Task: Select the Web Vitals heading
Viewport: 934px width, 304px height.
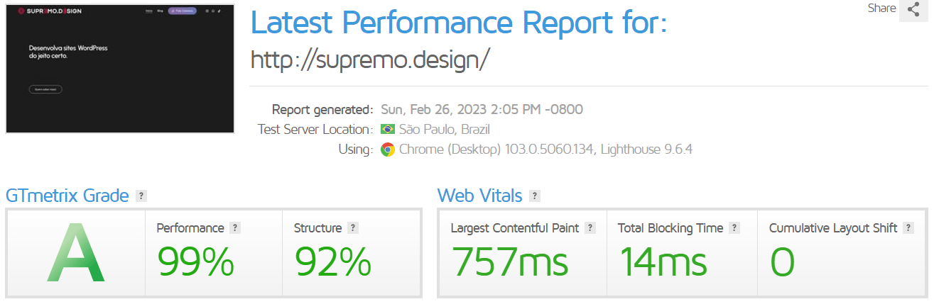Action: click(479, 196)
